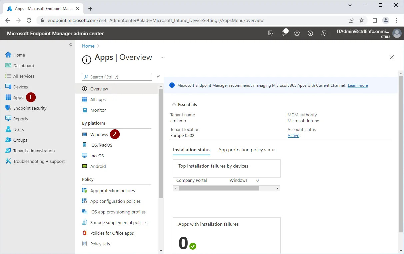The width and height of the screenshot is (404, 254).
Task: Click the tenant name value ctrlf.info
Action: pyautogui.click(x=178, y=121)
